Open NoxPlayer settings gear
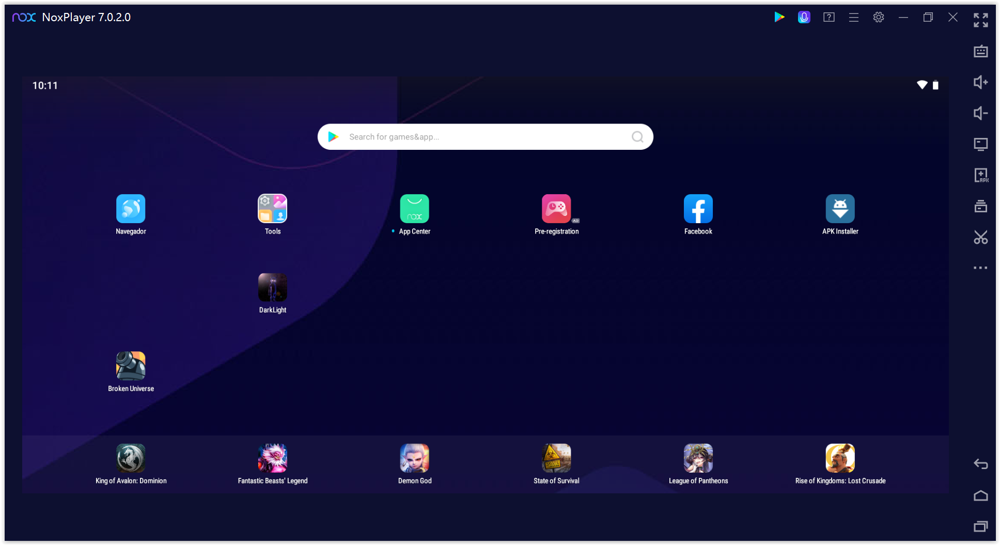This screenshot has height=545, width=1000. pyautogui.click(x=879, y=17)
